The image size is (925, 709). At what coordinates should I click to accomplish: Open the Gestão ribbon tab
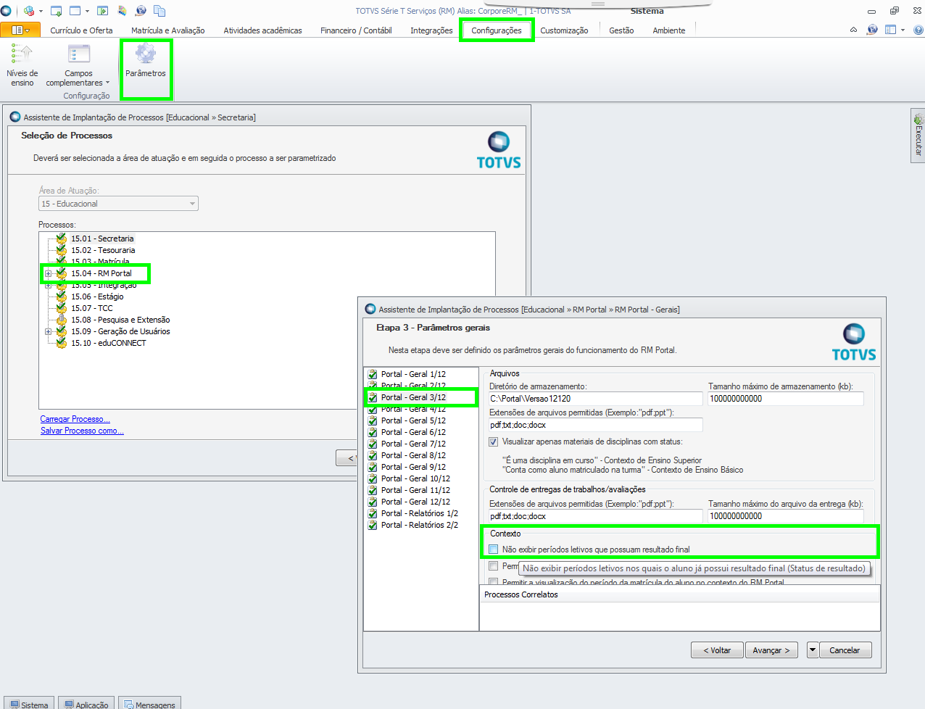pyautogui.click(x=621, y=30)
